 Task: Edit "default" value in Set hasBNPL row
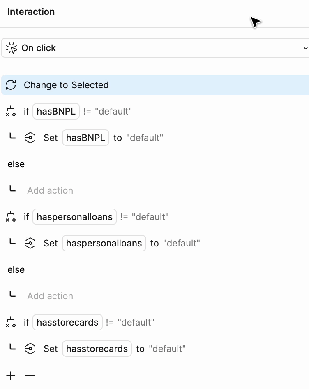[144, 138]
